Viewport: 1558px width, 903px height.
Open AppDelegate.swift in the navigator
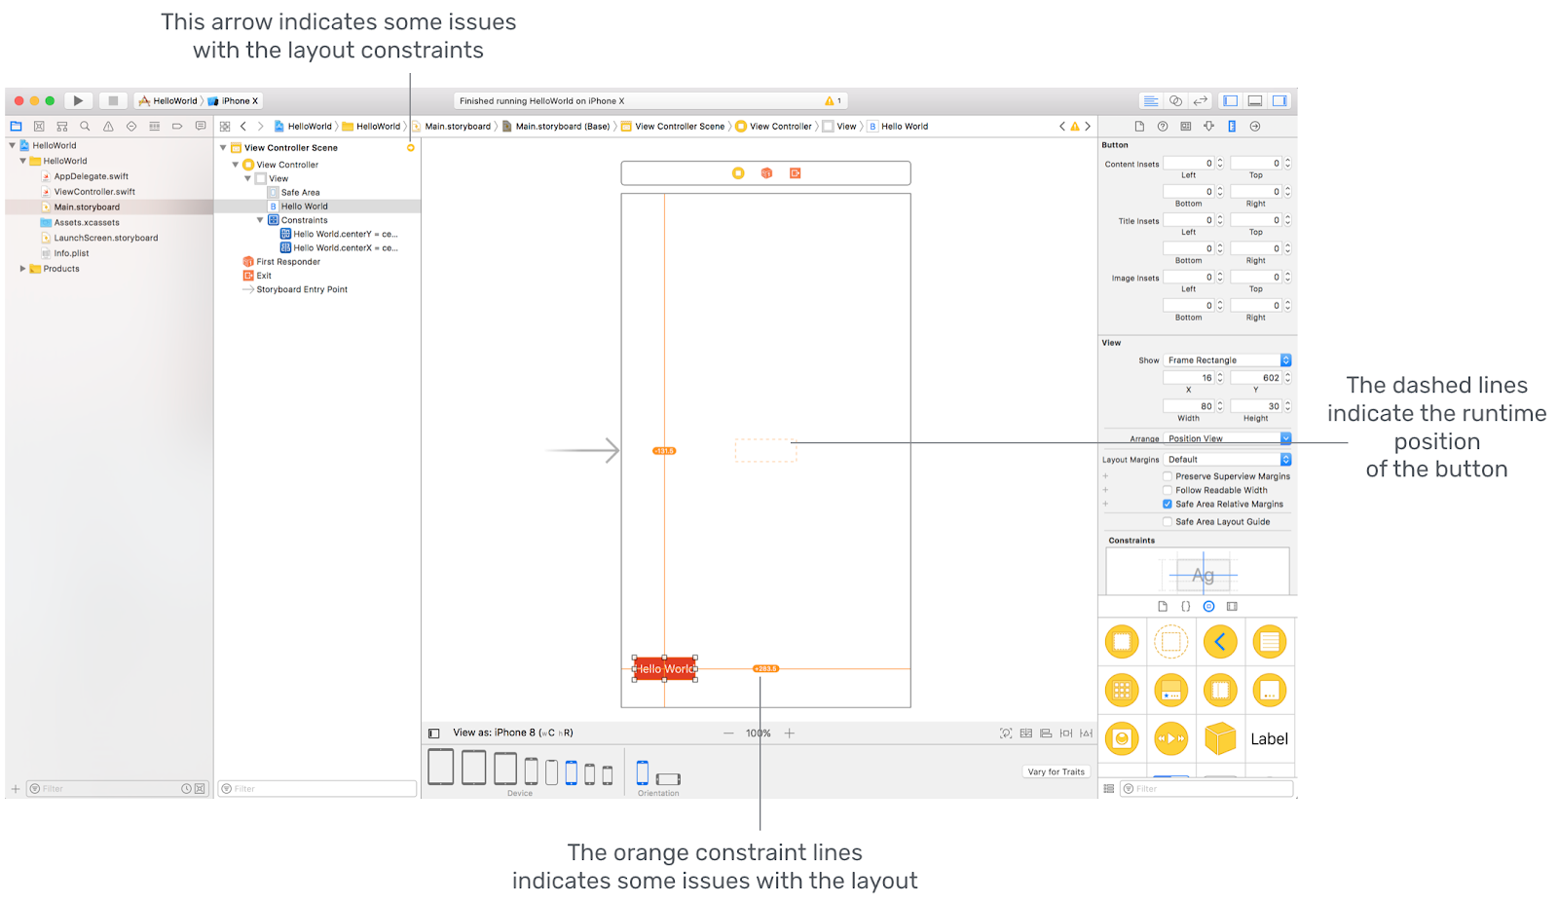(91, 176)
